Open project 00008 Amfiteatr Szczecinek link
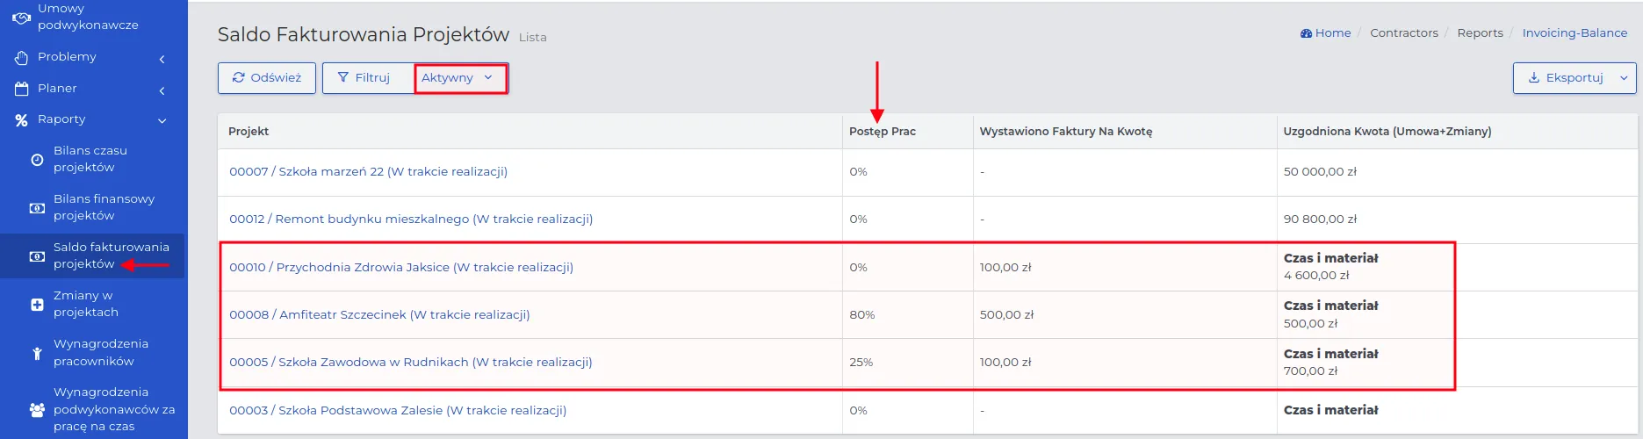This screenshot has width=1643, height=439. [379, 314]
